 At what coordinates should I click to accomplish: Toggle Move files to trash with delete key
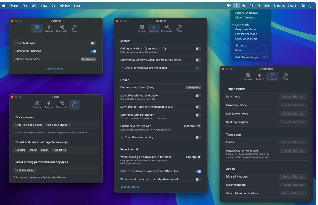click(198, 107)
